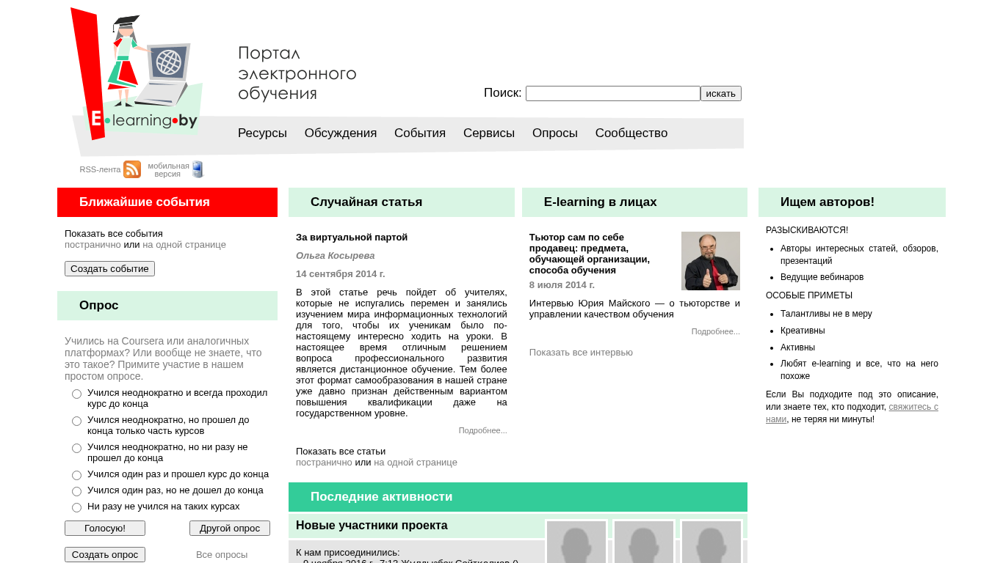Click the Другой опрос button
The height and width of the screenshot is (563, 1003).
230,529
